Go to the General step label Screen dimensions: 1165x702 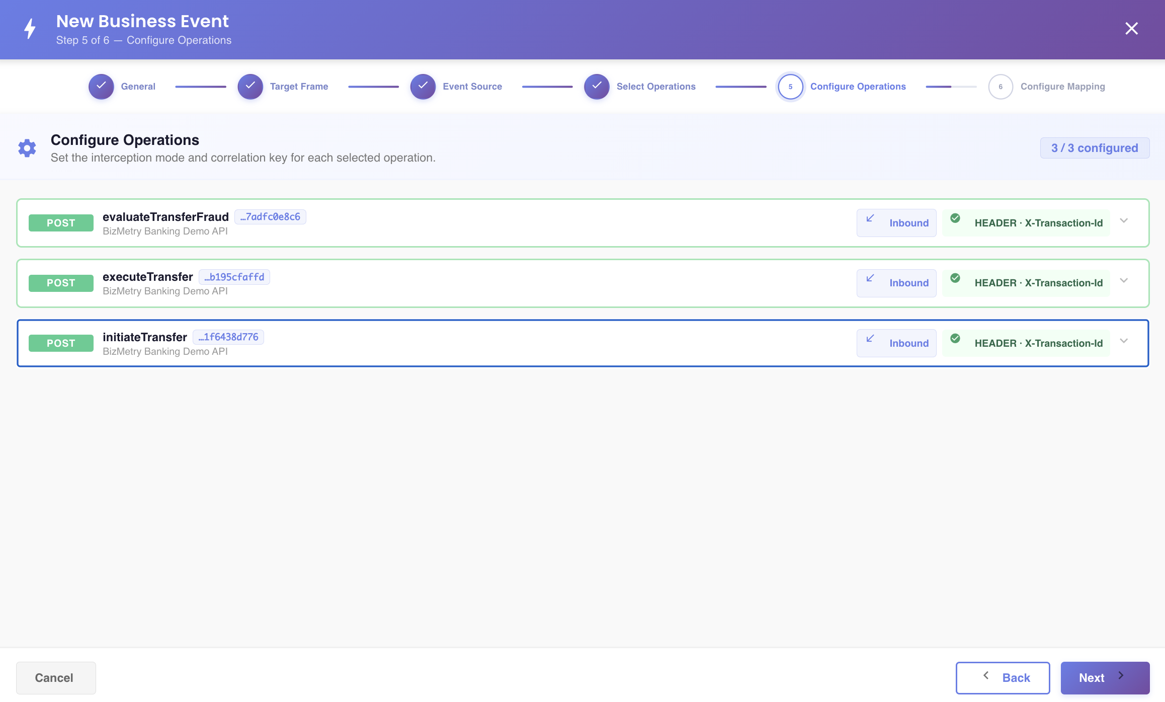point(138,87)
